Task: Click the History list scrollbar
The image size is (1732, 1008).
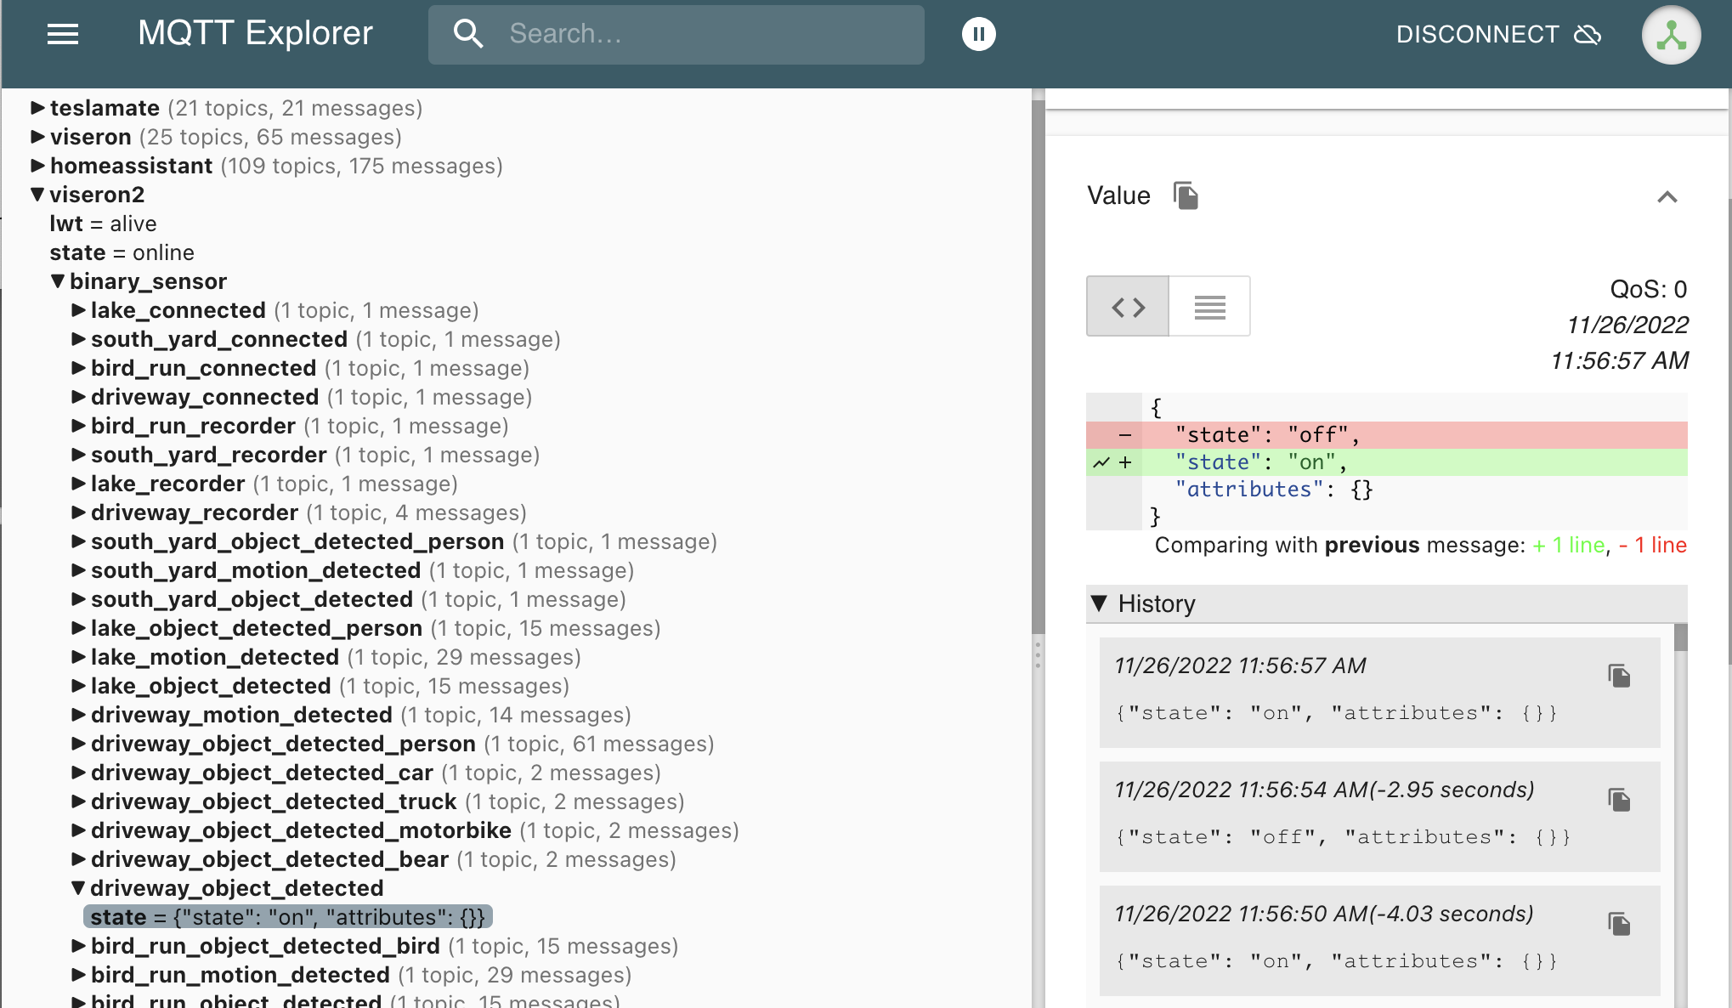Action: coord(1680,637)
